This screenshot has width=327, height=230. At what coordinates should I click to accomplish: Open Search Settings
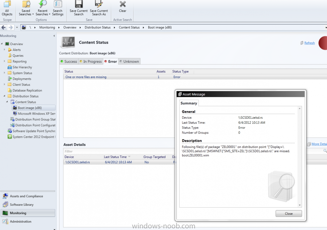pyautogui.click(x=58, y=8)
